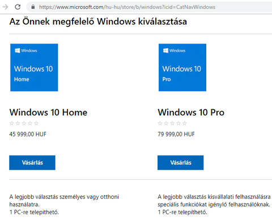The height and width of the screenshot is (221, 272).
Task: Click the browser forward arrow
Action: (6, 7)
